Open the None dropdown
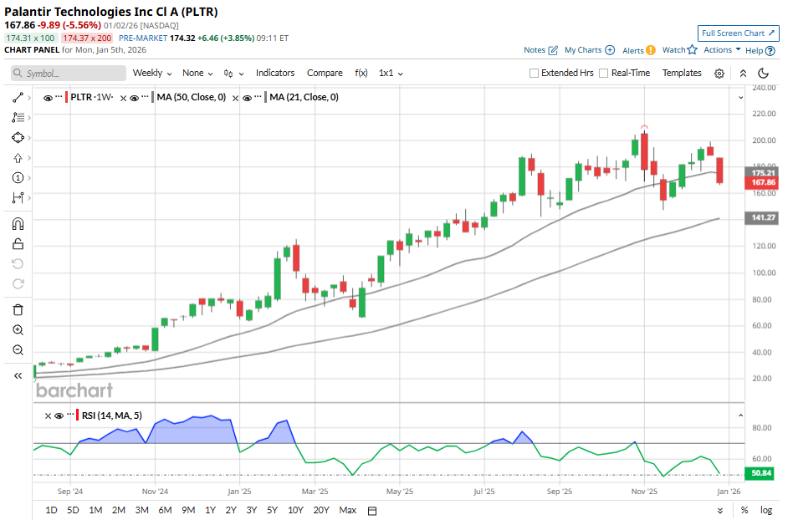793x520 pixels. (197, 73)
